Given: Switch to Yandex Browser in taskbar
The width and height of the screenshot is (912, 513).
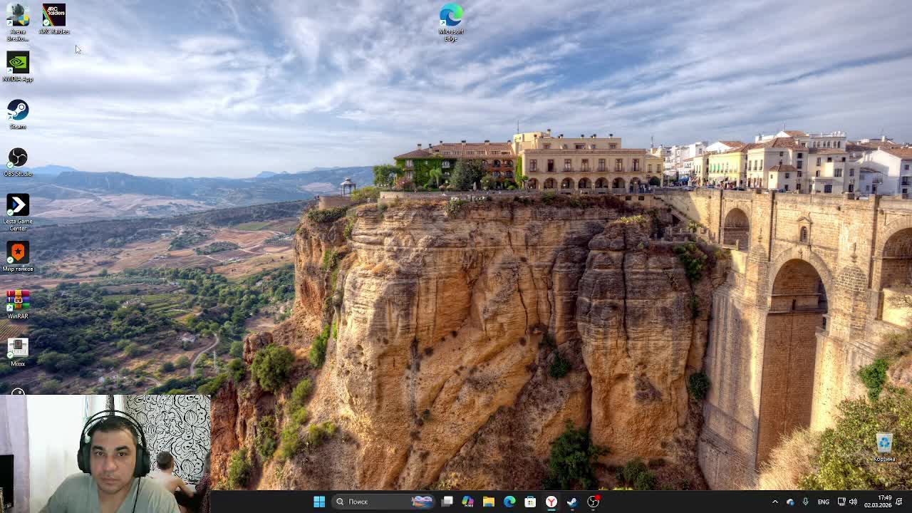Looking at the screenshot, I should click(x=551, y=502).
